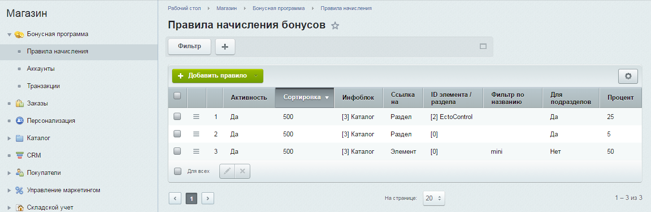This screenshot has height=212, width=651.
Task: Open dropdown arrow on Добавить правило
Action: pos(256,76)
